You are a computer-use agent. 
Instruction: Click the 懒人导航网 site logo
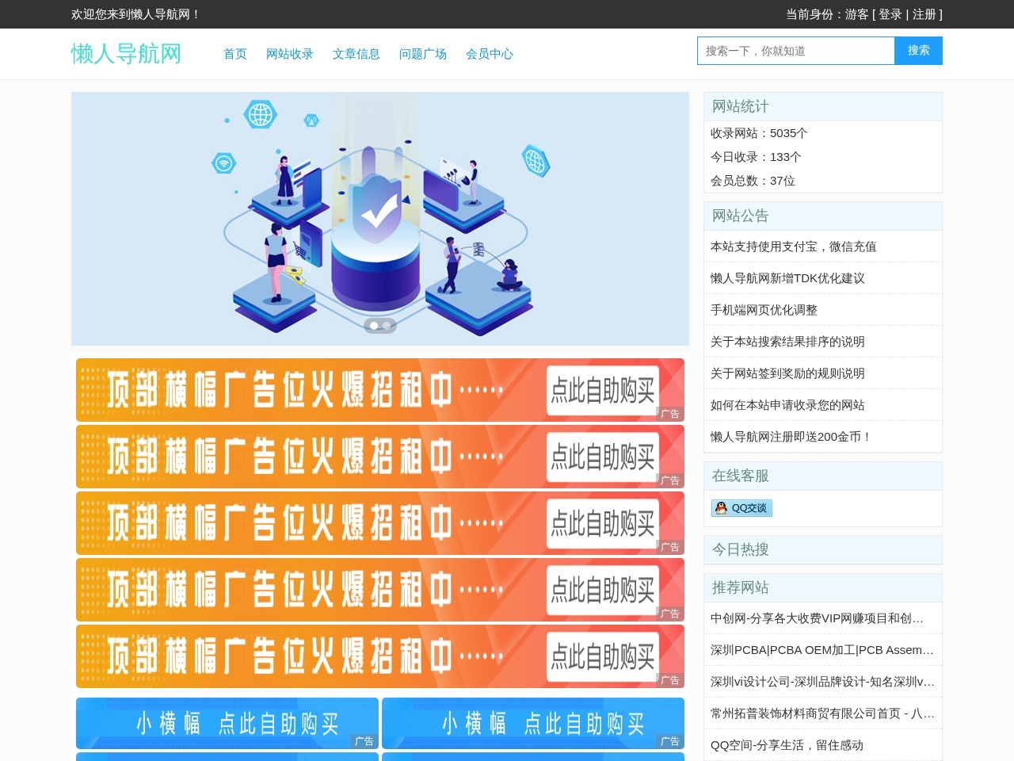click(127, 53)
